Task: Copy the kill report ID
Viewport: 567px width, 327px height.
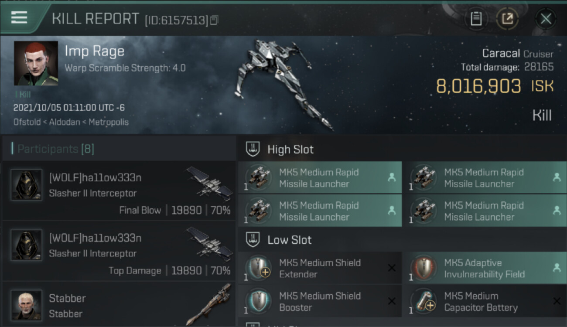Action: pyautogui.click(x=214, y=20)
